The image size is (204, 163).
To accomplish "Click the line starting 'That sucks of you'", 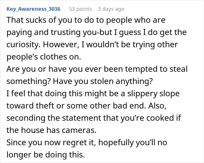I will 86,20.
